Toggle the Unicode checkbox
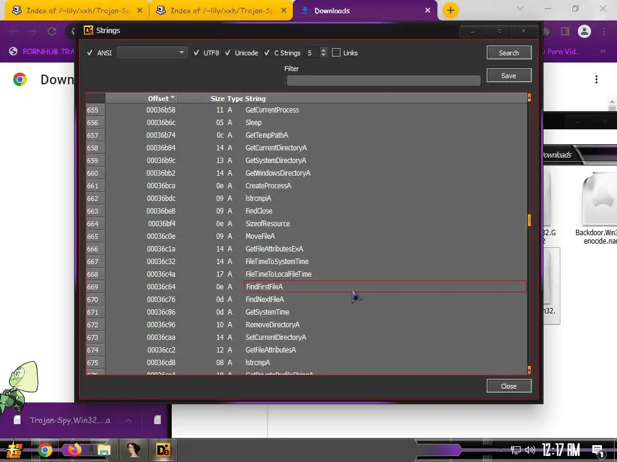This screenshot has height=462, width=617. point(227,53)
